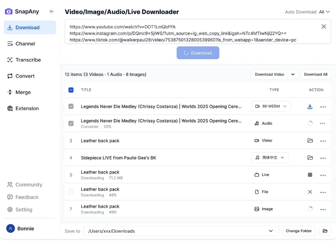
Task: Click the Download All button
Action: [x=316, y=75]
